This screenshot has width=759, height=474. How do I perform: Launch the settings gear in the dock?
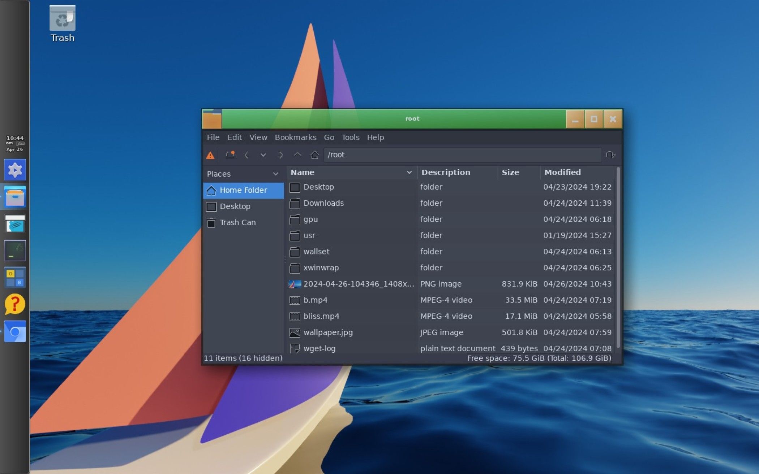[x=15, y=170]
